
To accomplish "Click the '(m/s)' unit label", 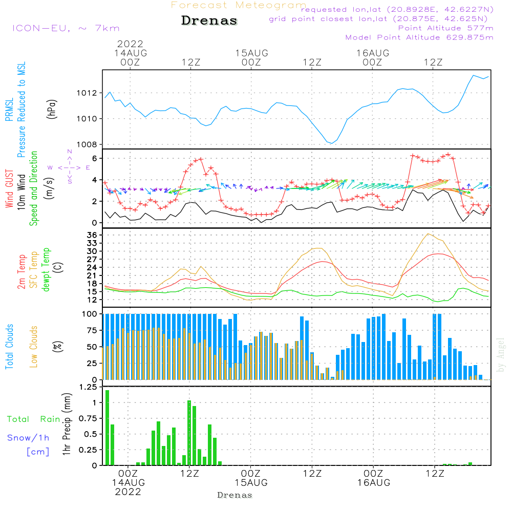I will pos(49,189).
